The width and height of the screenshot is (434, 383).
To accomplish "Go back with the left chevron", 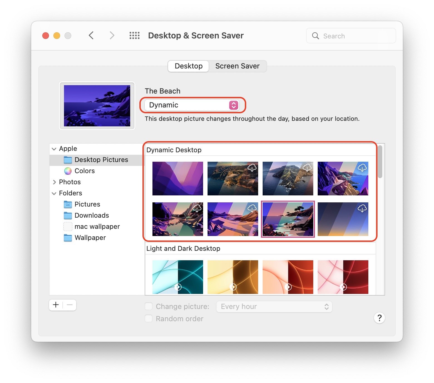I will 91,36.
